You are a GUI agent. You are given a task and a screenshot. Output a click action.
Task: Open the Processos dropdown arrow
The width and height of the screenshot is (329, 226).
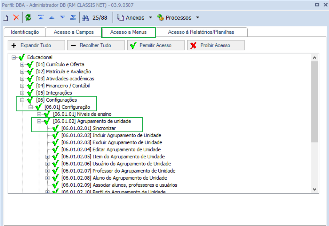(x=198, y=18)
